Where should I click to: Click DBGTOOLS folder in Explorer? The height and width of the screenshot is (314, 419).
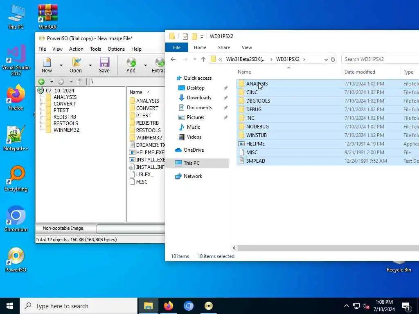point(258,101)
